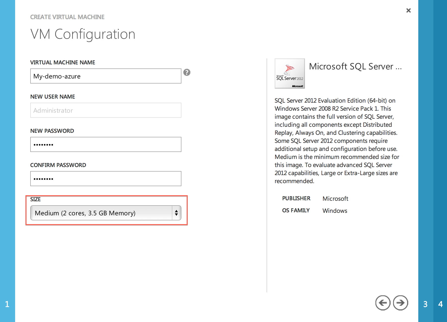The height and width of the screenshot is (322, 447).
Task: Click the Virtual Machine Name field
Action: 106,76
